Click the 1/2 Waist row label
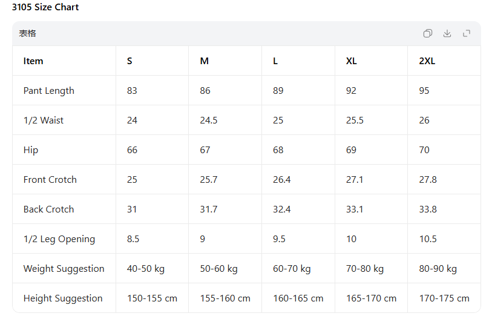Screen dimensions: 492x316 click(44, 120)
